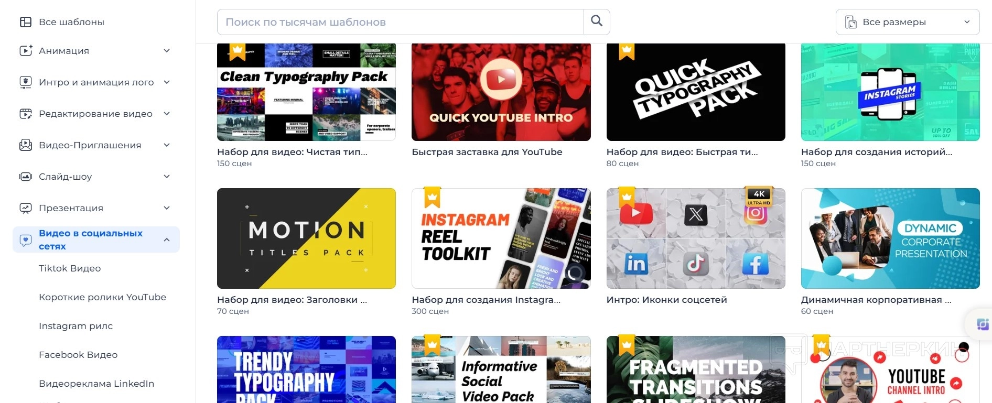Image resolution: width=992 pixels, height=403 pixels.
Task: Open the Trendy Typography Pack thumbnail
Action: (306, 369)
